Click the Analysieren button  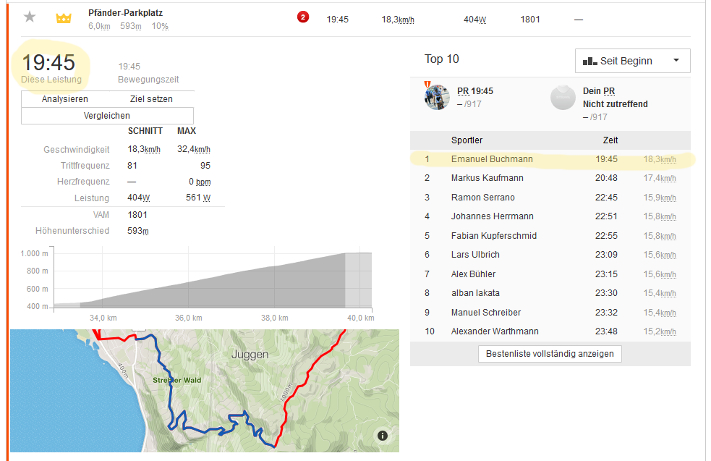point(65,99)
